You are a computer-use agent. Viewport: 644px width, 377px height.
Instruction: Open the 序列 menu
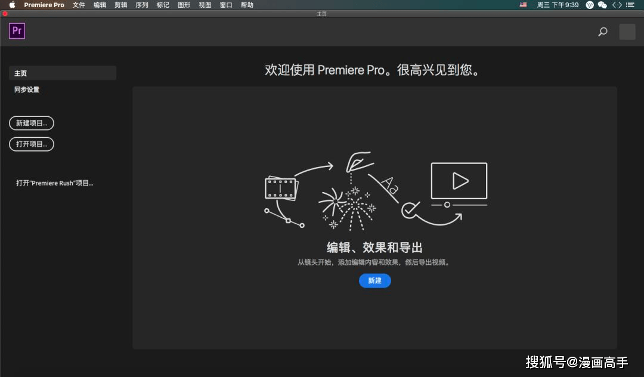[142, 5]
